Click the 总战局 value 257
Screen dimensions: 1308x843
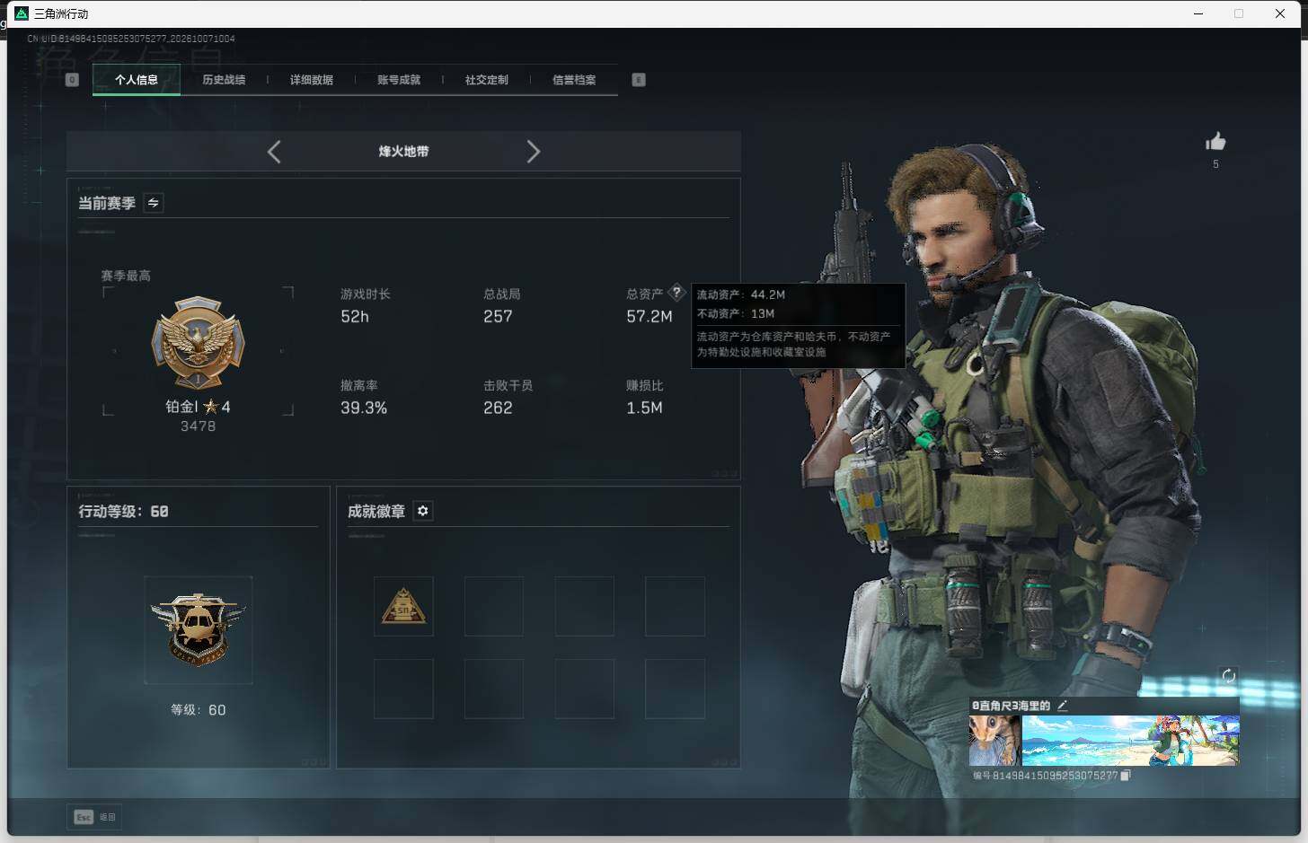tap(498, 317)
